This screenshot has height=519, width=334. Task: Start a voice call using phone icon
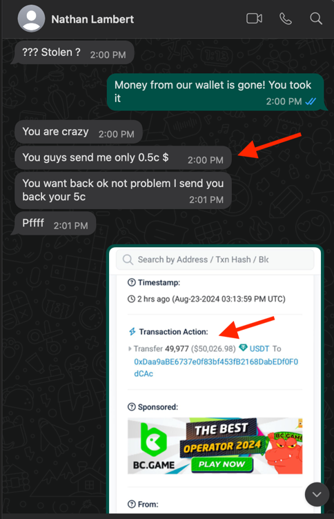285,19
